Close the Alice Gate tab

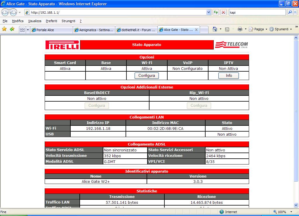(x=196, y=30)
